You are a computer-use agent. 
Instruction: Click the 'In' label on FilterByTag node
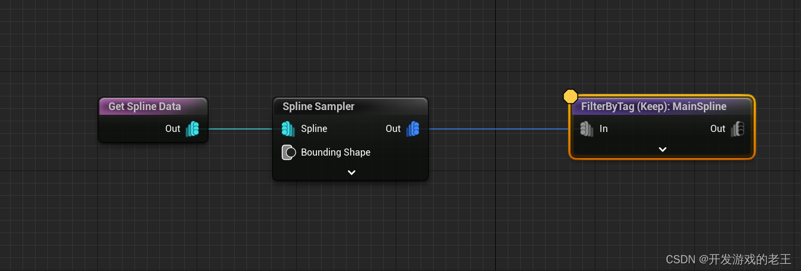(604, 128)
